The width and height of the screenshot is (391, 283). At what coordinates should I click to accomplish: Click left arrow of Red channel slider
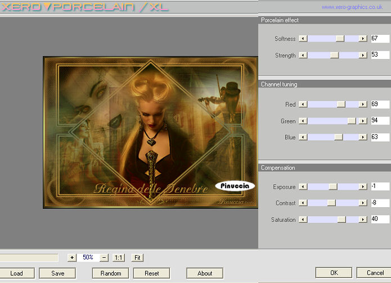click(x=303, y=104)
